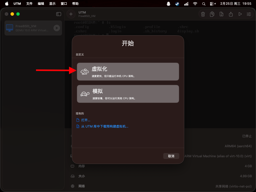The image size is (256, 192).
Task: Click the 开始 dialog title
Action: tap(128, 43)
